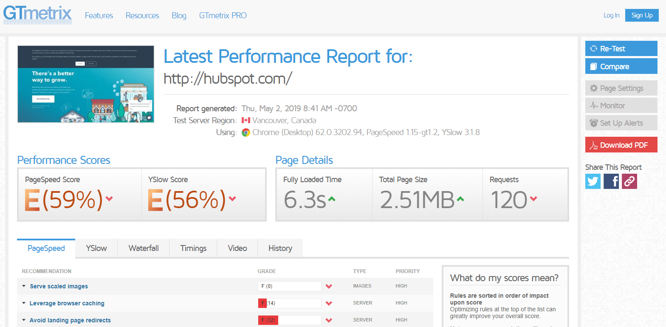Image resolution: width=666 pixels, height=327 pixels.
Task: Click the F (14) grade bar
Action: 290,303
